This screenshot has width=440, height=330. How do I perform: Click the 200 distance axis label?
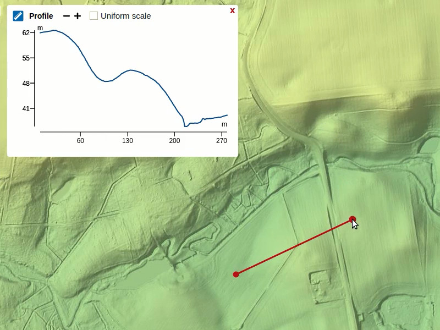pyautogui.click(x=174, y=141)
